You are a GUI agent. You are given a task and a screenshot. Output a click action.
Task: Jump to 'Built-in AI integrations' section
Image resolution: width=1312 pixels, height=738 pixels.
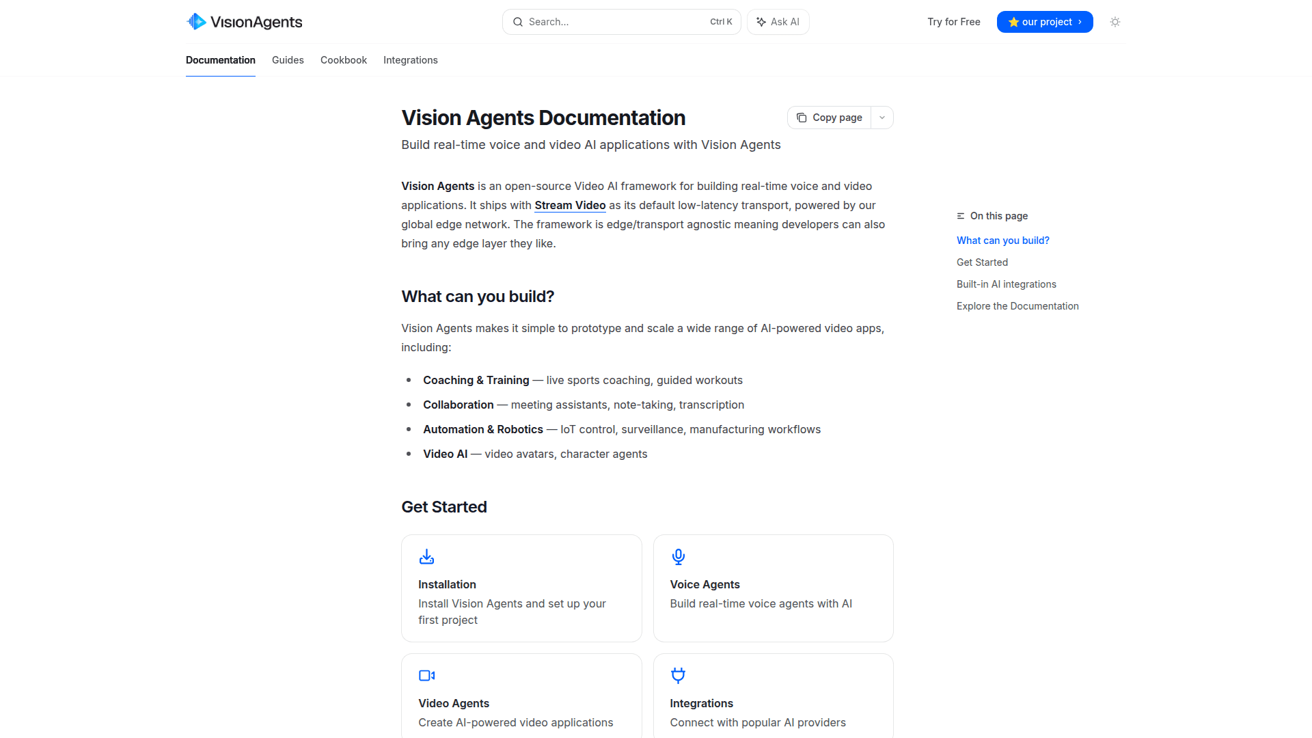click(1006, 284)
